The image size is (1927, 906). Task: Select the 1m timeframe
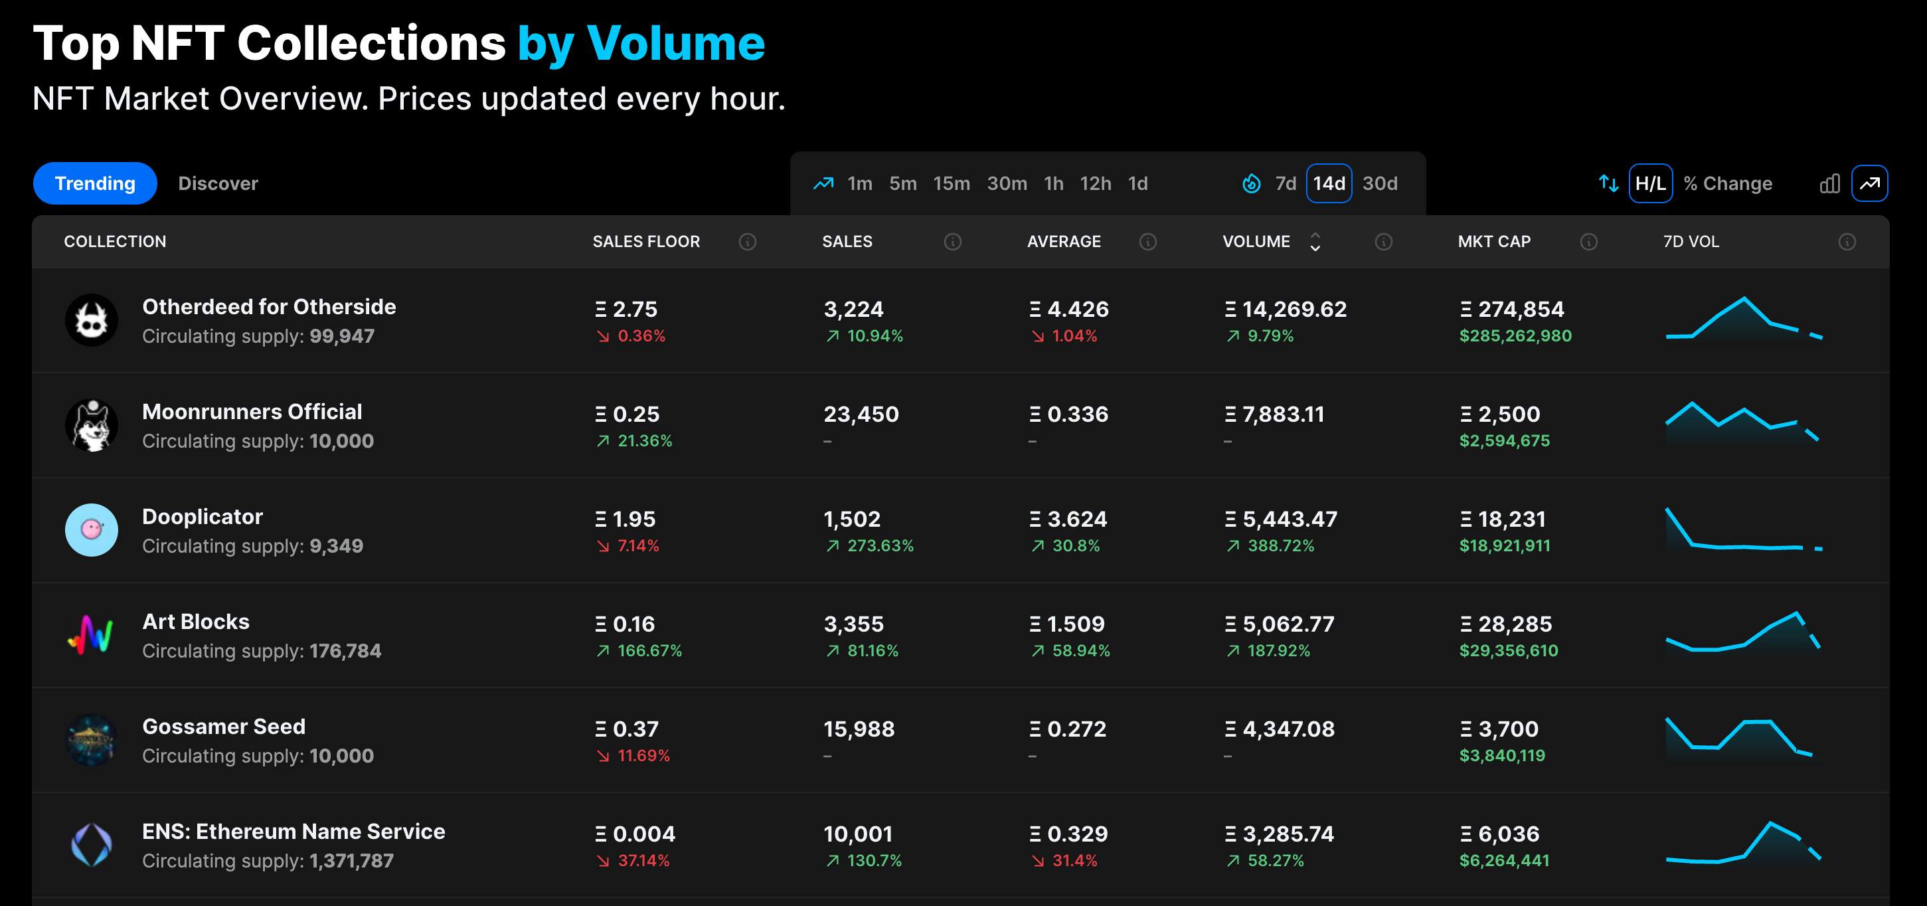(859, 183)
